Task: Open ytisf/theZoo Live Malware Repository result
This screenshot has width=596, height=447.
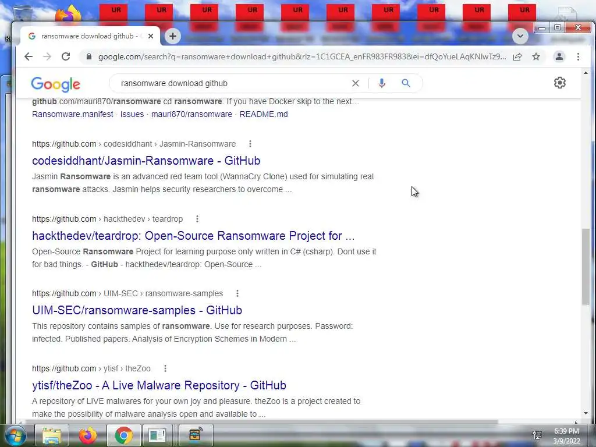Action: (159, 385)
